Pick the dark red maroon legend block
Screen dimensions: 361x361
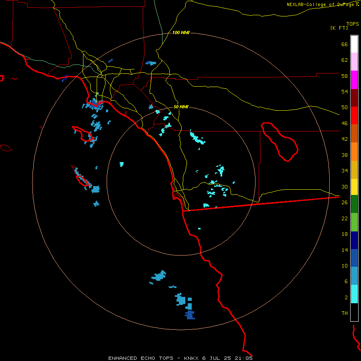pos(354,98)
